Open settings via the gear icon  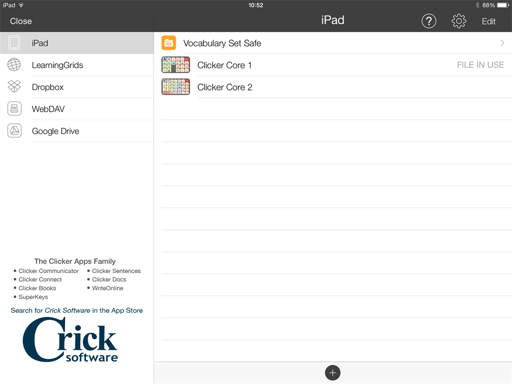tap(459, 21)
